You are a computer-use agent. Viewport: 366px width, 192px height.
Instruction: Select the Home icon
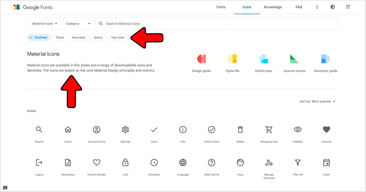point(68,129)
